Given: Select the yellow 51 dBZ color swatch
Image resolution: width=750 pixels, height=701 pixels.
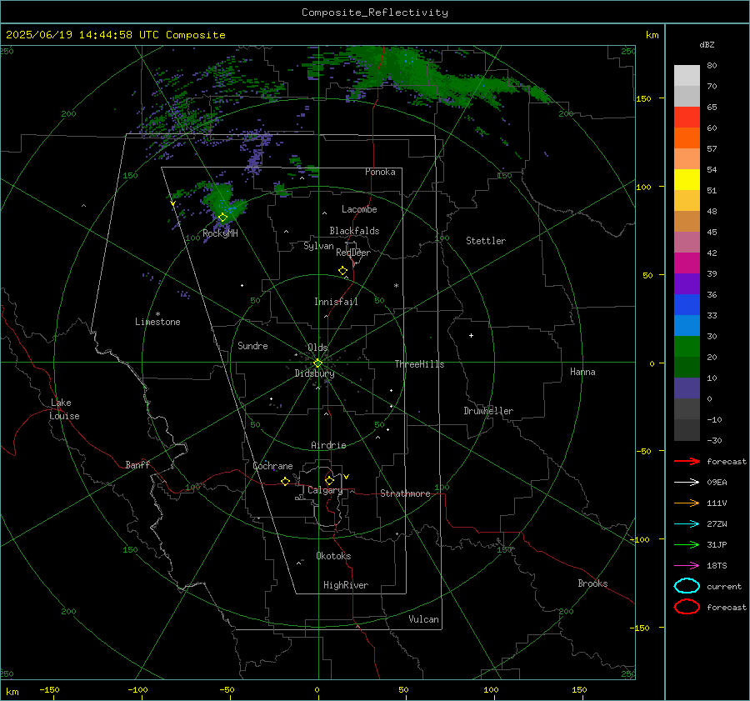Looking at the screenshot, I should tap(687, 180).
